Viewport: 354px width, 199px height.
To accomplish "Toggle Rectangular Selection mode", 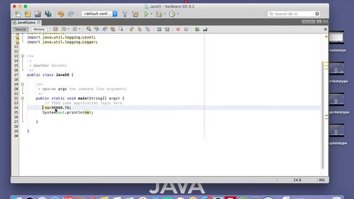I will click(x=121, y=29).
